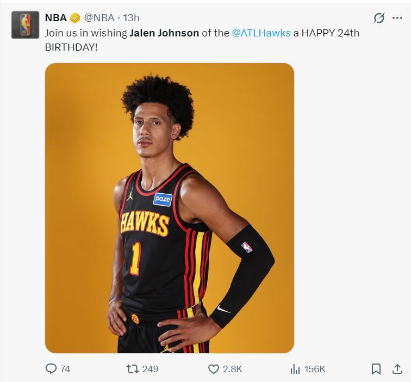411x382 pixels.
Task: Click the 156K views count
Action: (x=315, y=369)
